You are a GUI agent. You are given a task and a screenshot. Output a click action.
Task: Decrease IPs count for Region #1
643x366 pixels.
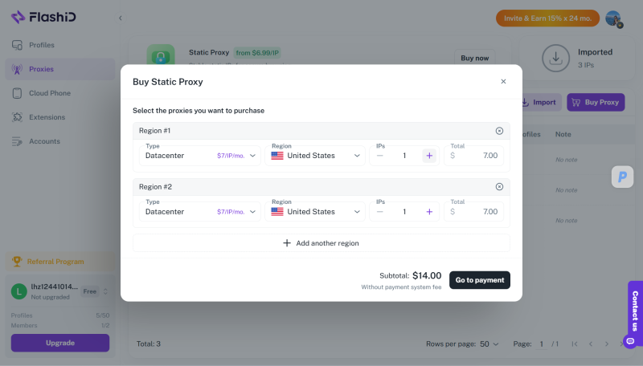point(380,156)
